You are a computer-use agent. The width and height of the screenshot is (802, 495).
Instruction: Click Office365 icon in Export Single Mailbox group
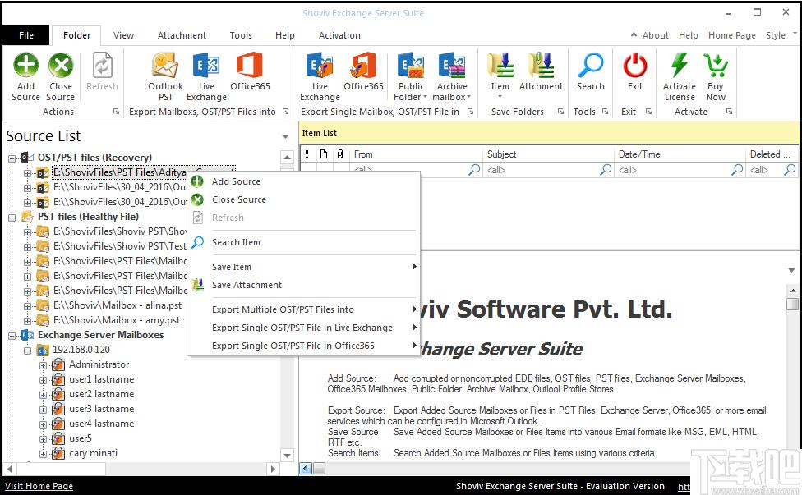point(363,66)
